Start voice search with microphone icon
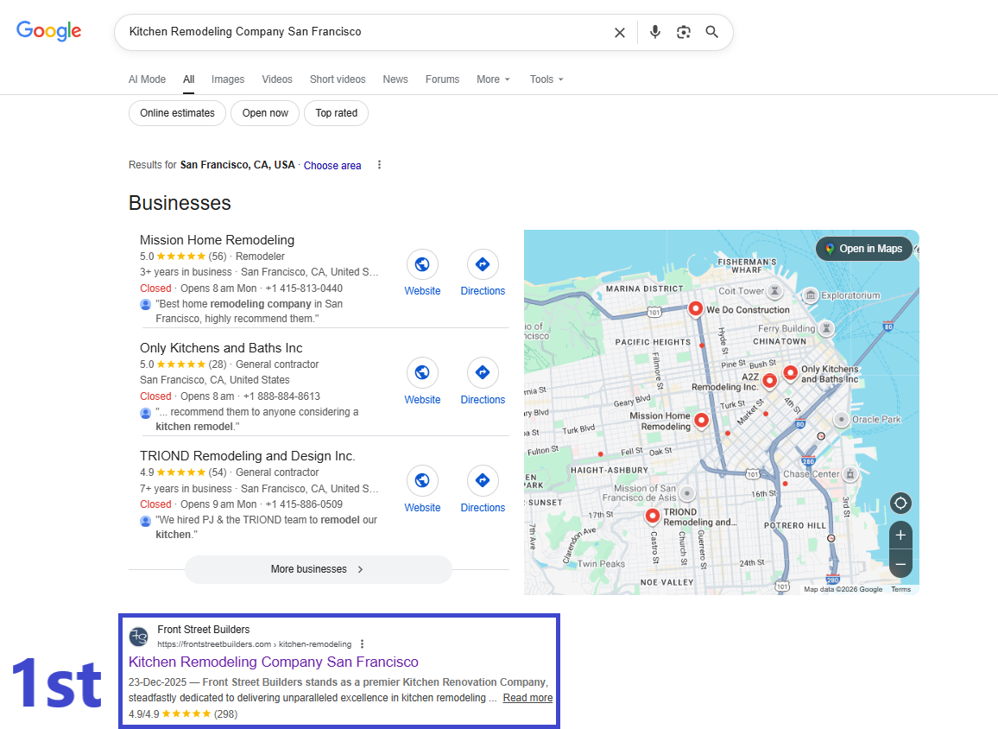This screenshot has height=729, width=998. click(655, 32)
